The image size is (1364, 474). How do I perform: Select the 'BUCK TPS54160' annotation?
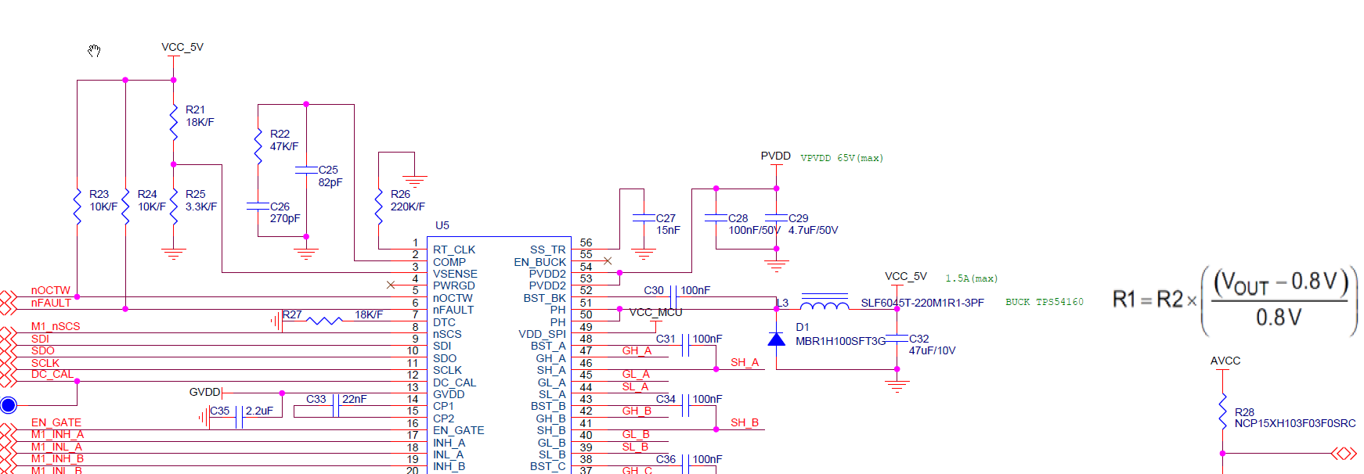coord(1045,302)
